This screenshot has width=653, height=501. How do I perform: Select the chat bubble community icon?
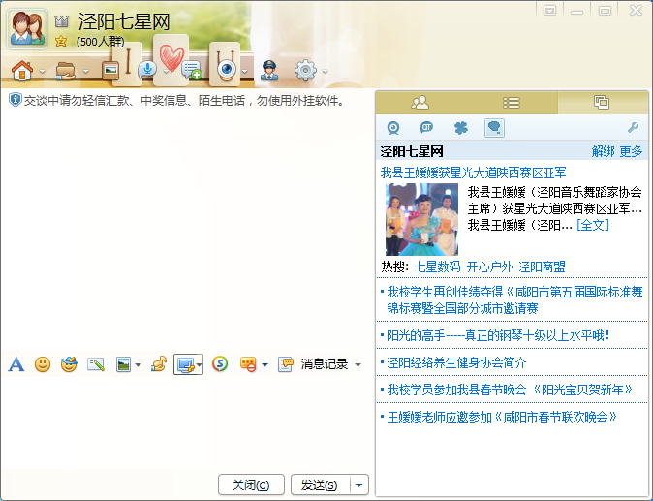[494, 128]
